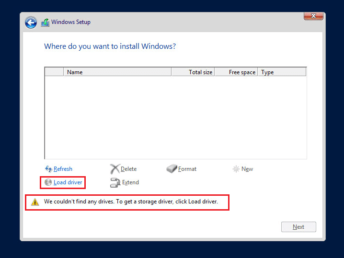Open the Refresh link
Image resolution: width=344 pixels, height=258 pixels.
tap(63, 169)
